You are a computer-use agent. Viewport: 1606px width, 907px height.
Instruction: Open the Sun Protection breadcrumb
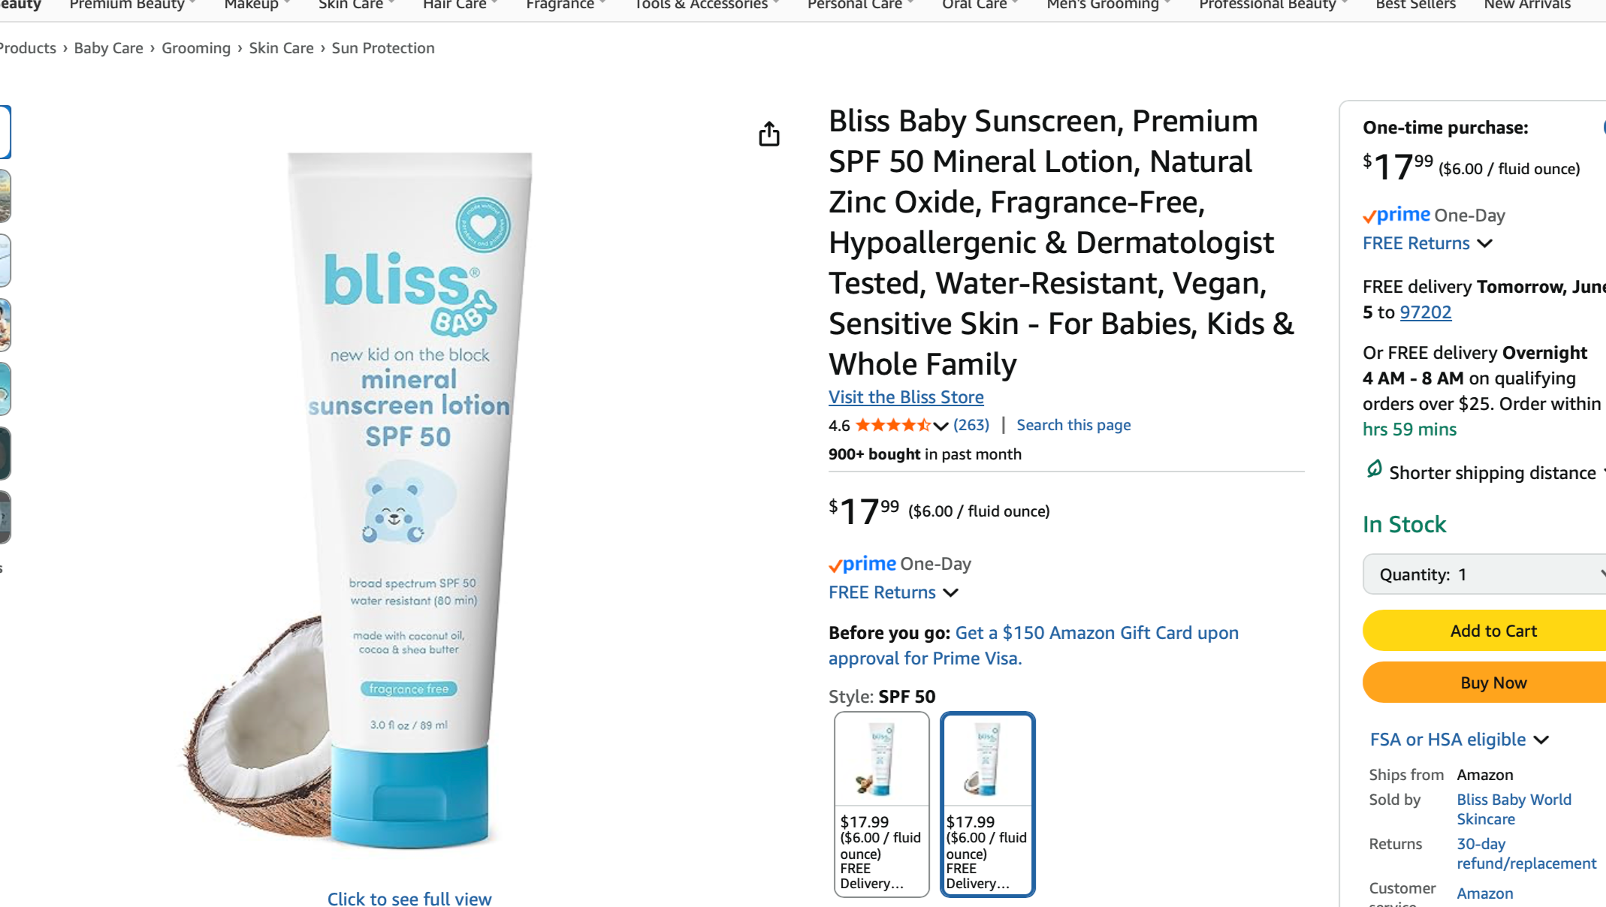[x=383, y=48]
